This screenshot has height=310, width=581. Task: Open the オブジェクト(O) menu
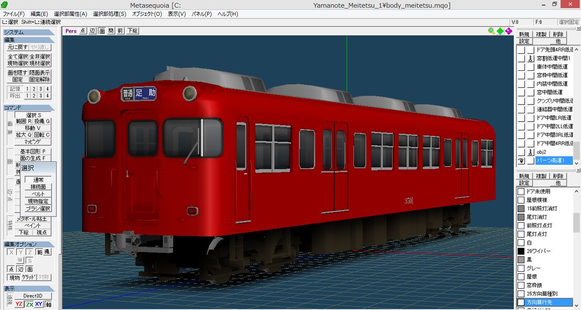coord(147,14)
